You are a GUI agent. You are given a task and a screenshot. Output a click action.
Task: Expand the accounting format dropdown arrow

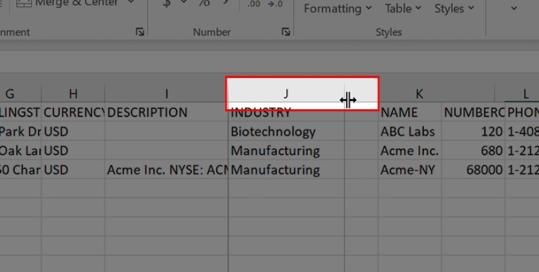(x=184, y=5)
